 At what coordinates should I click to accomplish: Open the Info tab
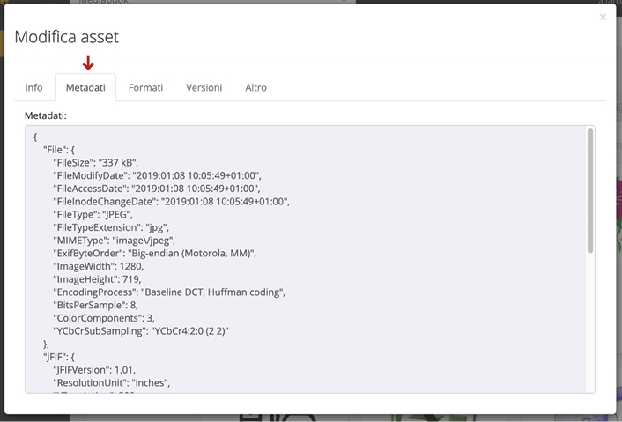(x=33, y=87)
